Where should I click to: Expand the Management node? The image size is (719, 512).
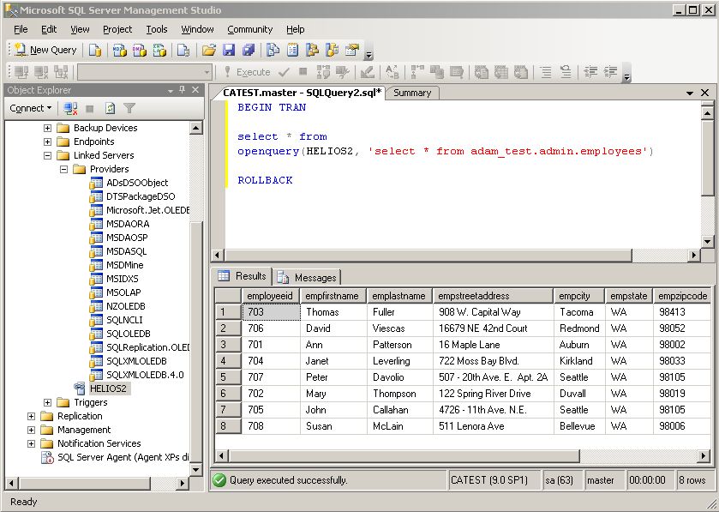tap(31, 430)
